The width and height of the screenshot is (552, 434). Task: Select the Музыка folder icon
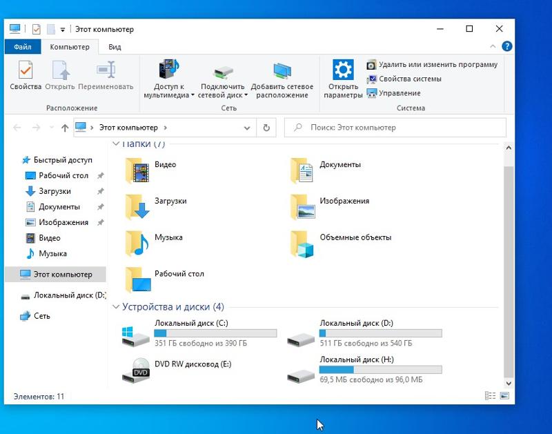(x=137, y=244)
